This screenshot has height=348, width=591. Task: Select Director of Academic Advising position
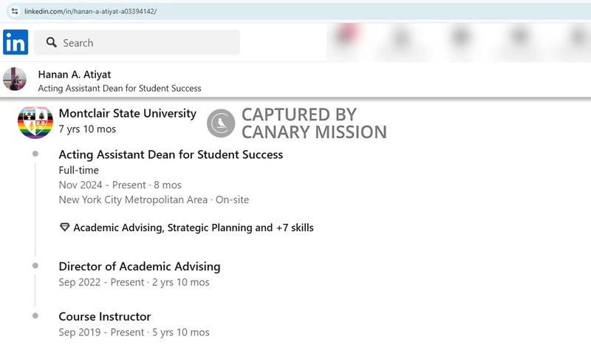(x=140, y=267)
